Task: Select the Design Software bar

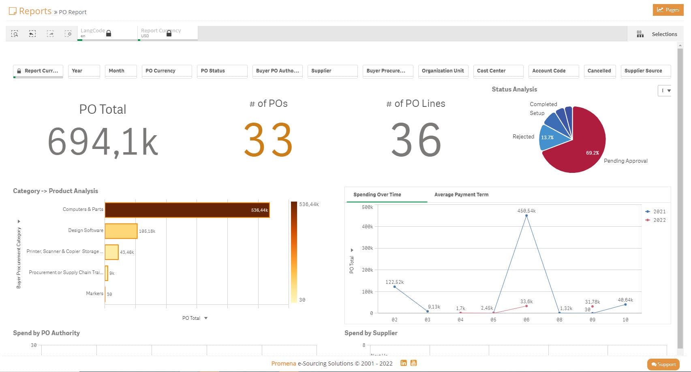Action: tap(121, 231)
